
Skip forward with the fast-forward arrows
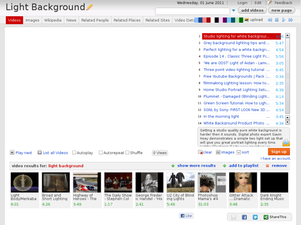click(x=291, y=20)
